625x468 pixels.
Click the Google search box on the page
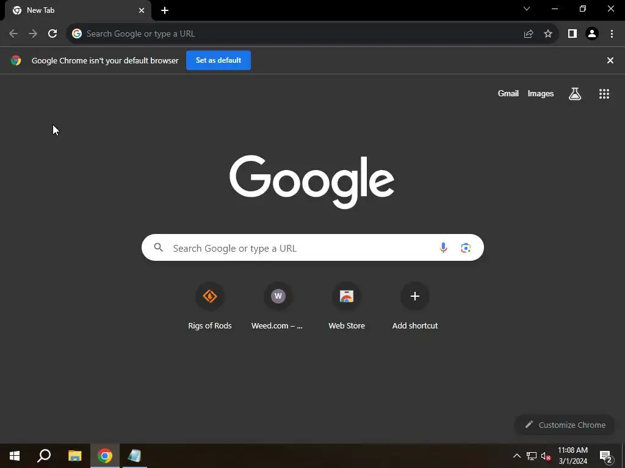click(312, 247)
